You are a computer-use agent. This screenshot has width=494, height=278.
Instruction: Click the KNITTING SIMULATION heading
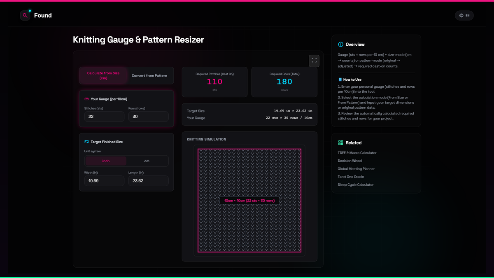click(x=206, y=140)
